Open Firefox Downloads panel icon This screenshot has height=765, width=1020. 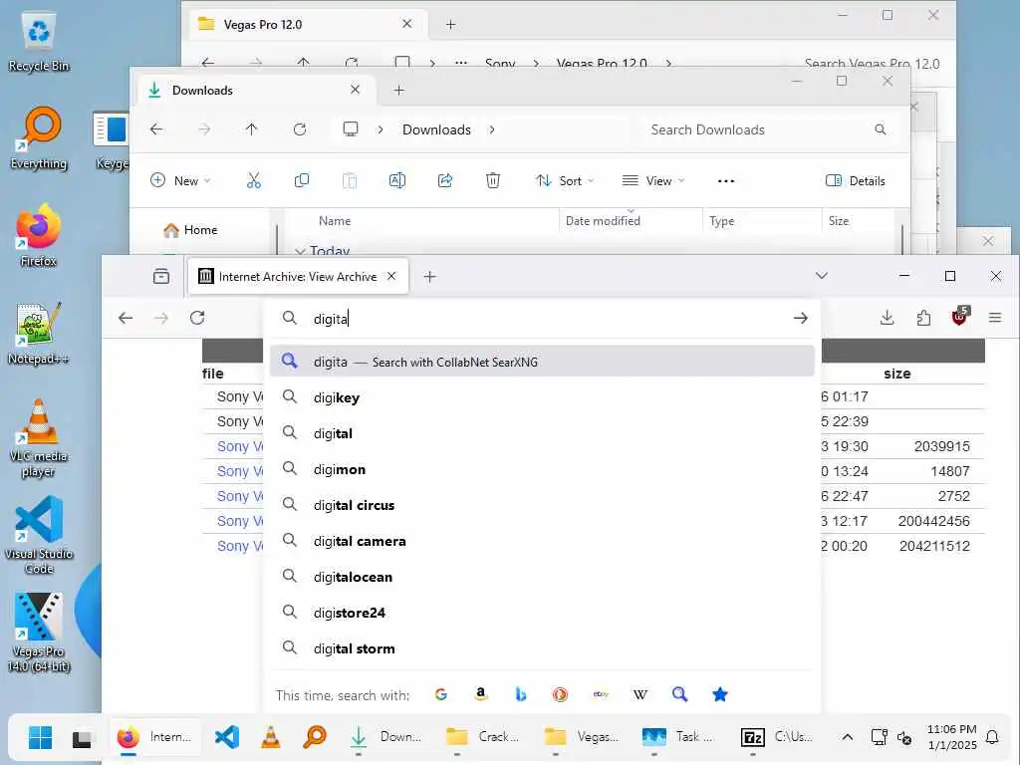pyautogui.click(x=887, y=318)
